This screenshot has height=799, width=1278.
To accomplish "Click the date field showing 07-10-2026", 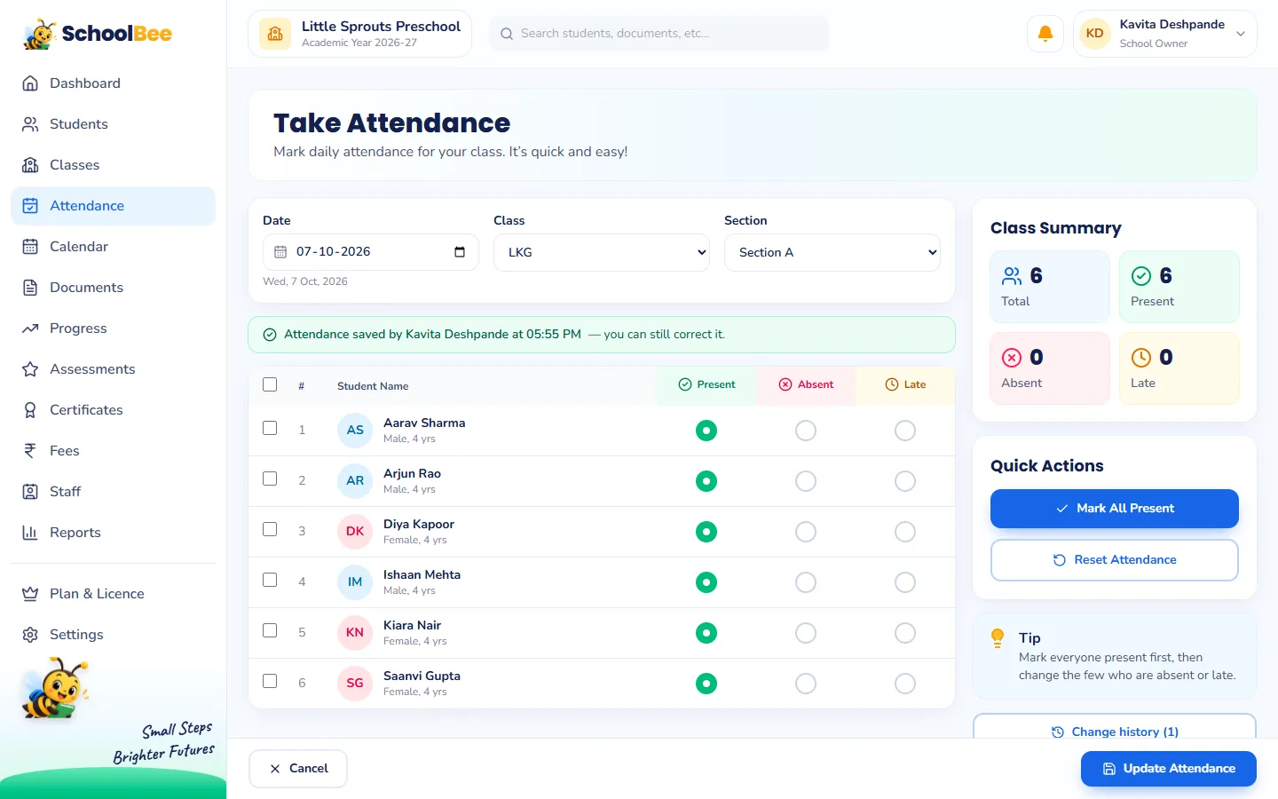I will 371,252.
